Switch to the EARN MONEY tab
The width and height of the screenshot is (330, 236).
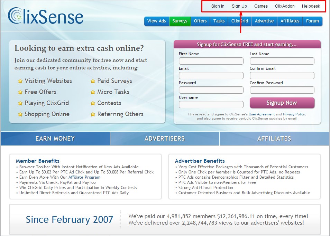(x=55, y=139)
